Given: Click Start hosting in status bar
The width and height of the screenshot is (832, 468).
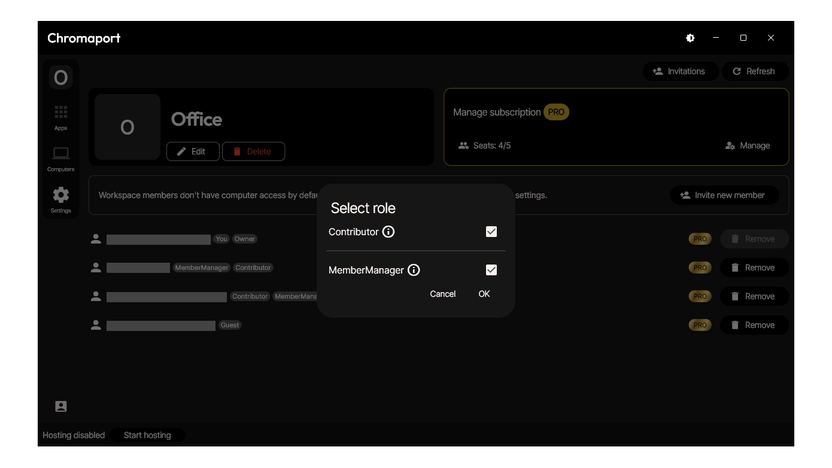Looking at the screenshot, I should coord(147,435).
